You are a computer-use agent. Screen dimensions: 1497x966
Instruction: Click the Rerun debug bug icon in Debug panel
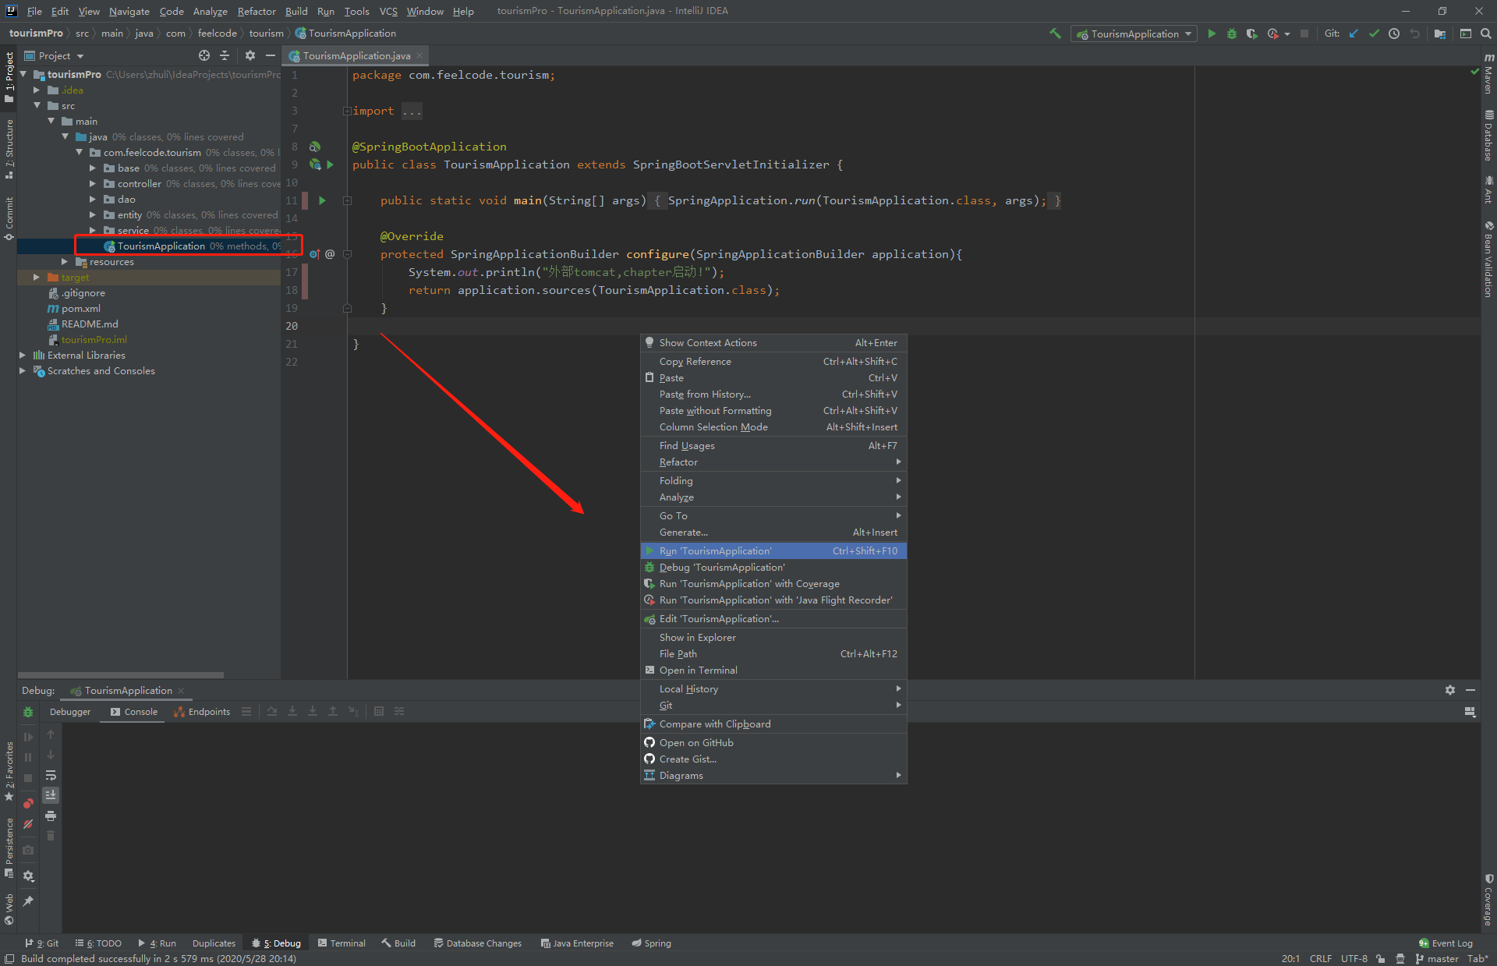pyautogui.click(x=28, y=712)
